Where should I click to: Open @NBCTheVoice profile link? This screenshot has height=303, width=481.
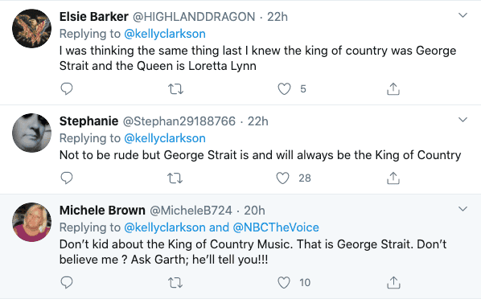[x=276, y=227]
